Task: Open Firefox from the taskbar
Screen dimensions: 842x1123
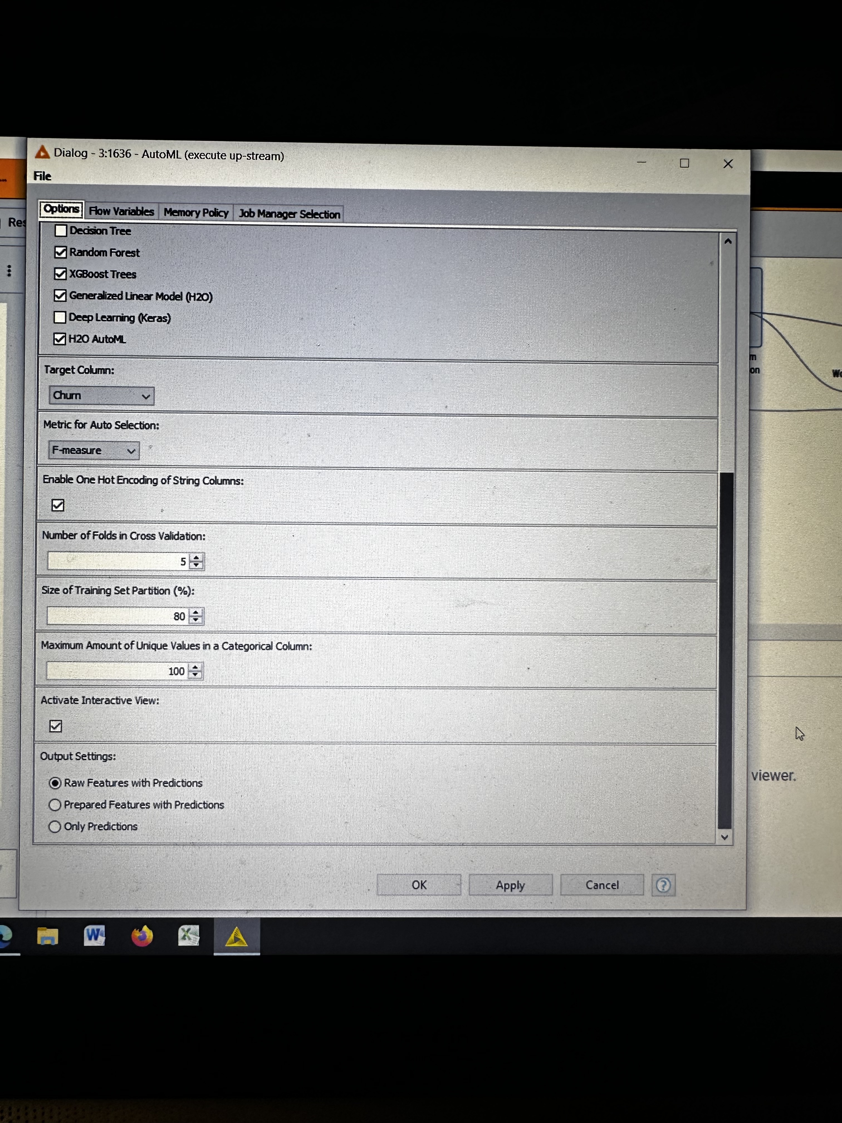Action: tap(142, 936)
